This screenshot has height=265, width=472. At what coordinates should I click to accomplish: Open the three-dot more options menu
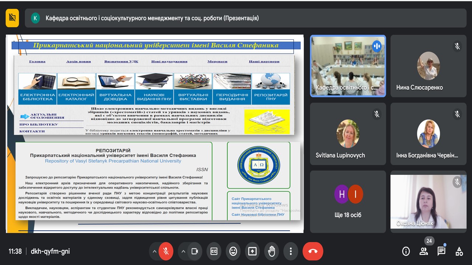[x=291, y=251]
